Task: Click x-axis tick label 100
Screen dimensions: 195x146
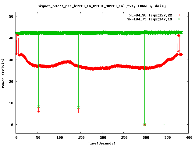Action: click(x=60, y=137)
